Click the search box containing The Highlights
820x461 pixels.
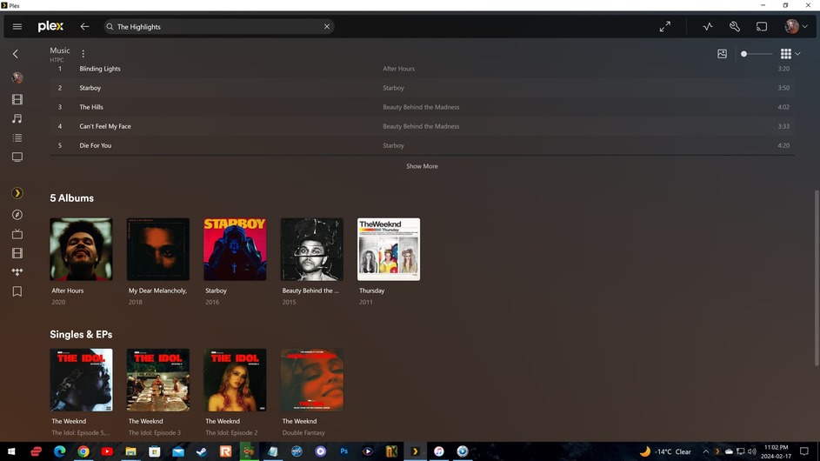pos(218,27)
